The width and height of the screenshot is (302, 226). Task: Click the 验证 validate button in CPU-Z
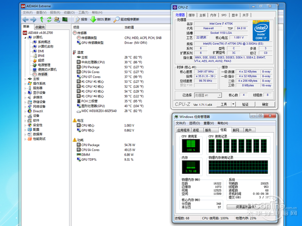245,104
